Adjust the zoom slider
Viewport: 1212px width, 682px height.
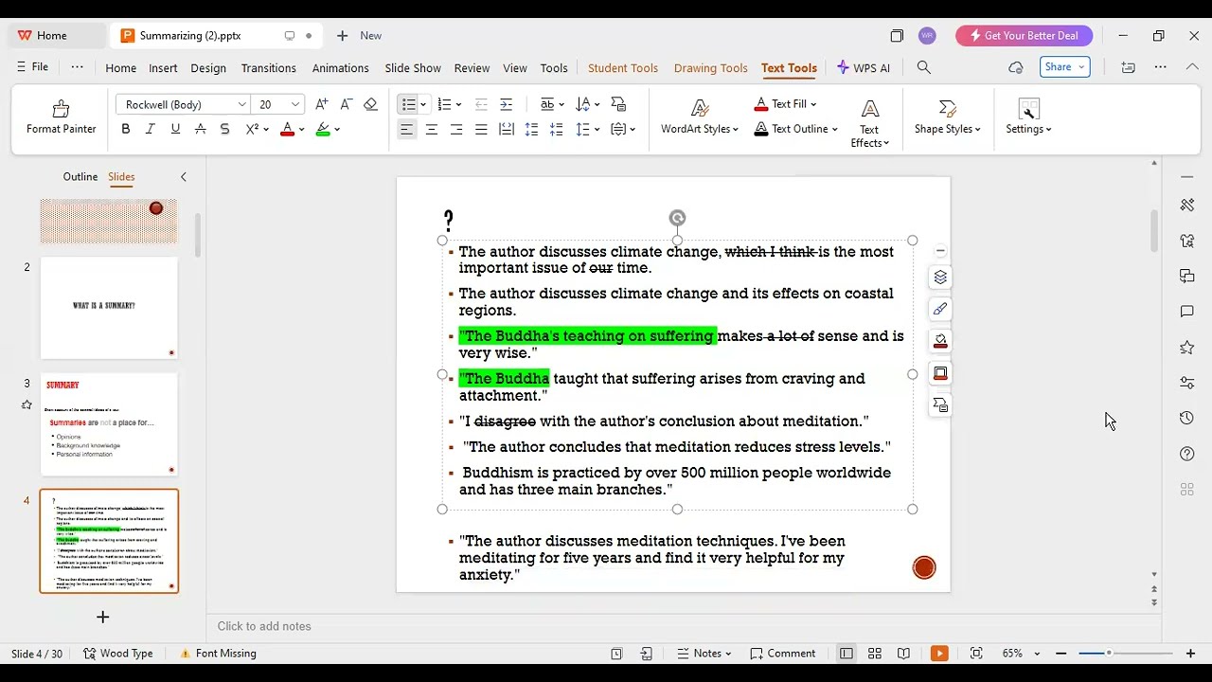click(1109, 654)
